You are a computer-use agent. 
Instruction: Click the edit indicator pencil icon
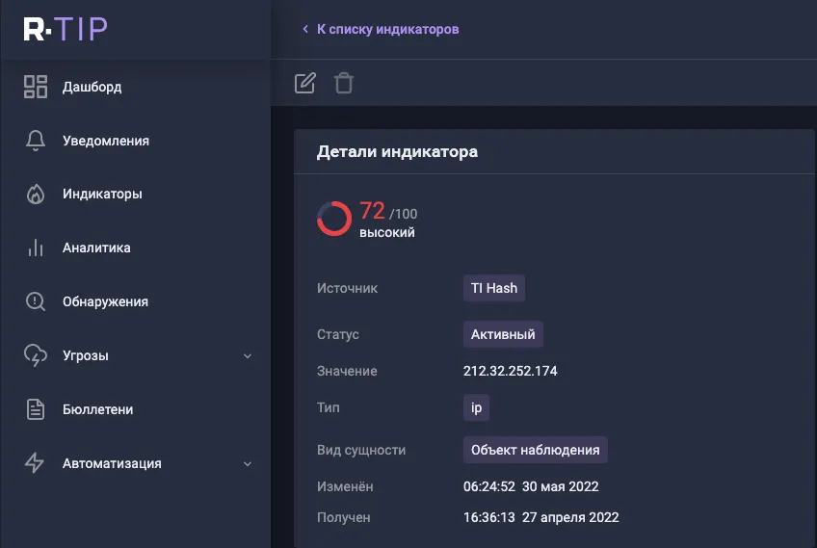(x=304, y=84)
